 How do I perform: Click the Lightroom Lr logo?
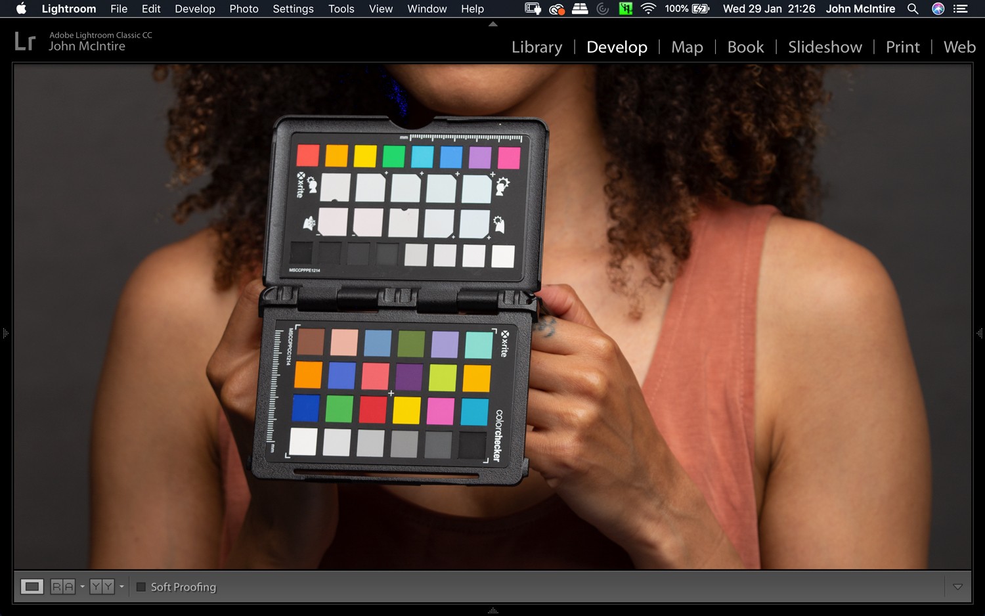click(x=25, y=41)
